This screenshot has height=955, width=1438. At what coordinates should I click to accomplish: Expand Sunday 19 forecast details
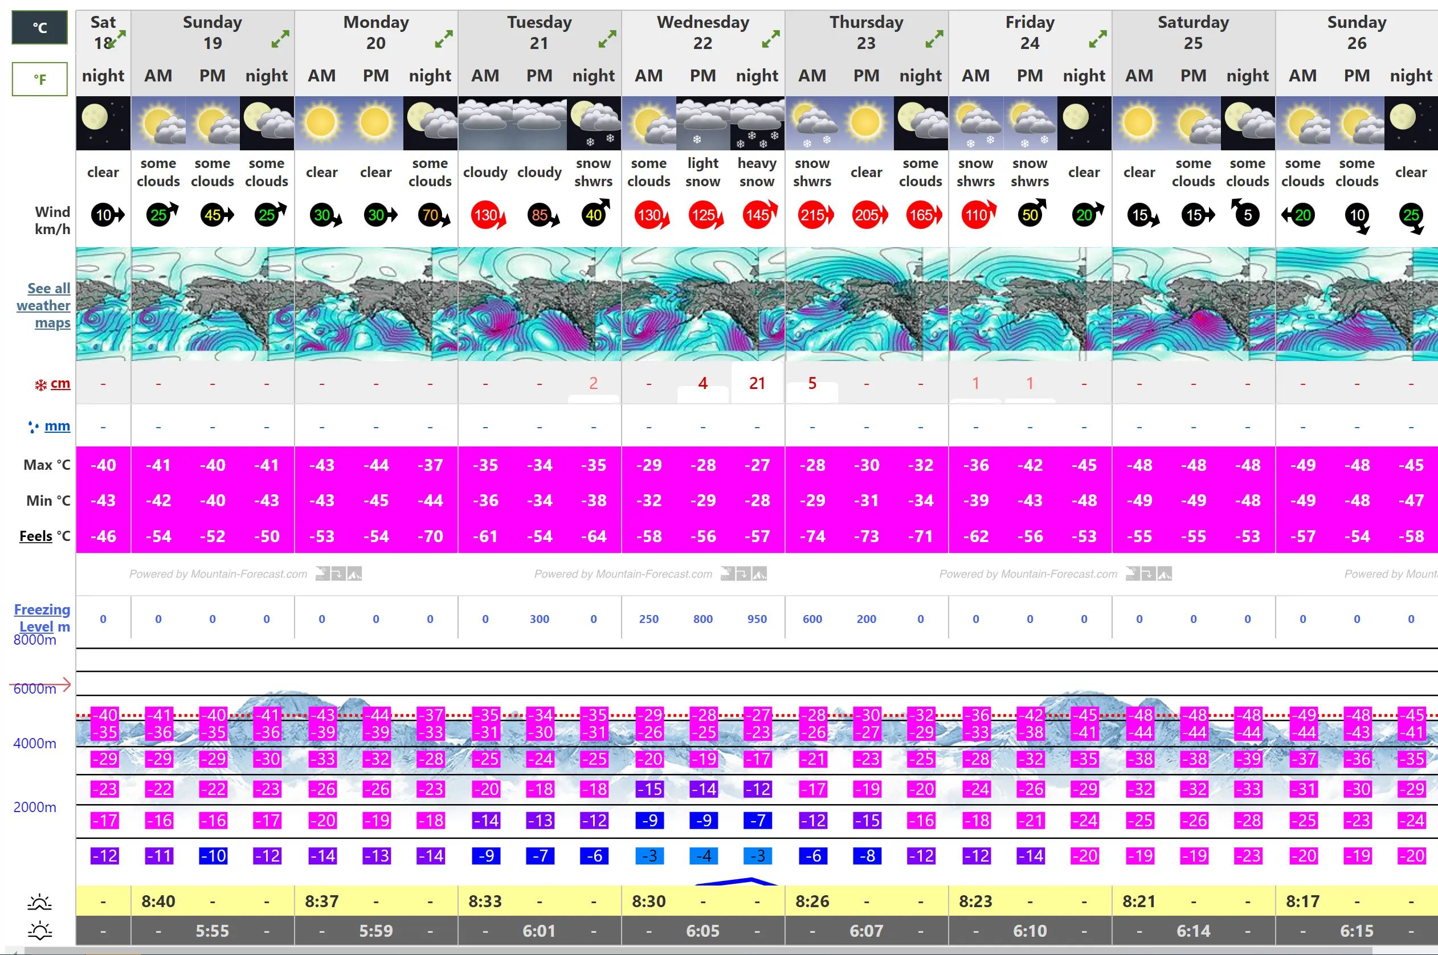tap(280, 39)
